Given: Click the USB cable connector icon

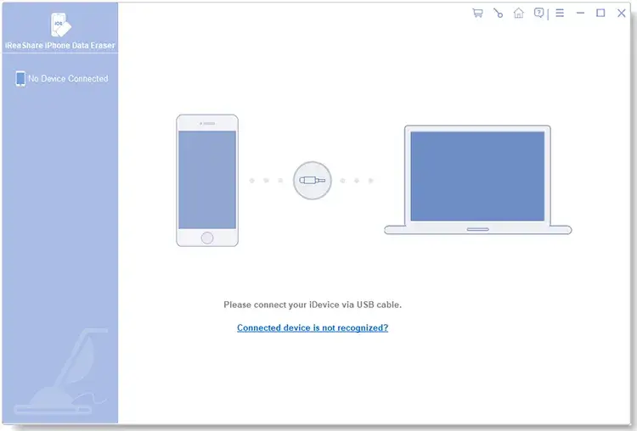Looking at the screenshot, I should click(x=312, y=180).
